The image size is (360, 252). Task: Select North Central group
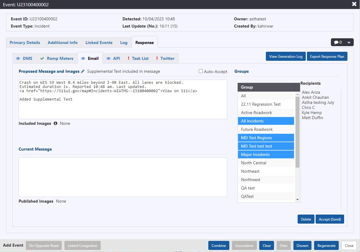tap(266, 163)
